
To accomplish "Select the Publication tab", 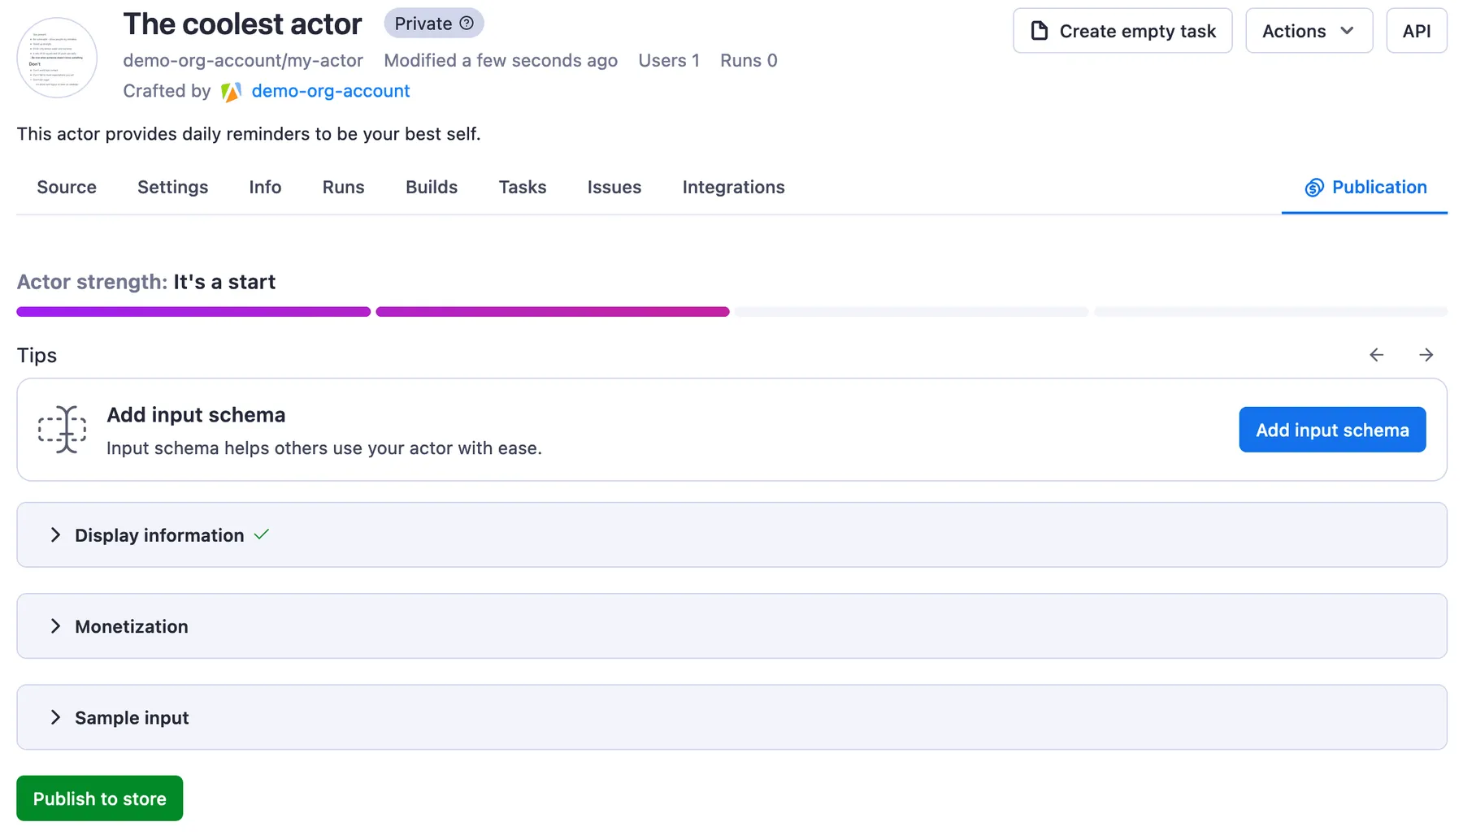I will [x=1365, y=188].
